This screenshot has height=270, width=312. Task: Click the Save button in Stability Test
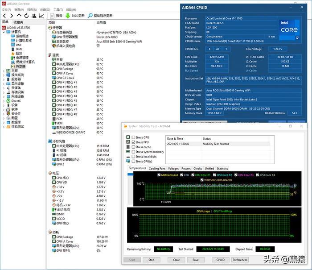(196, 260)
